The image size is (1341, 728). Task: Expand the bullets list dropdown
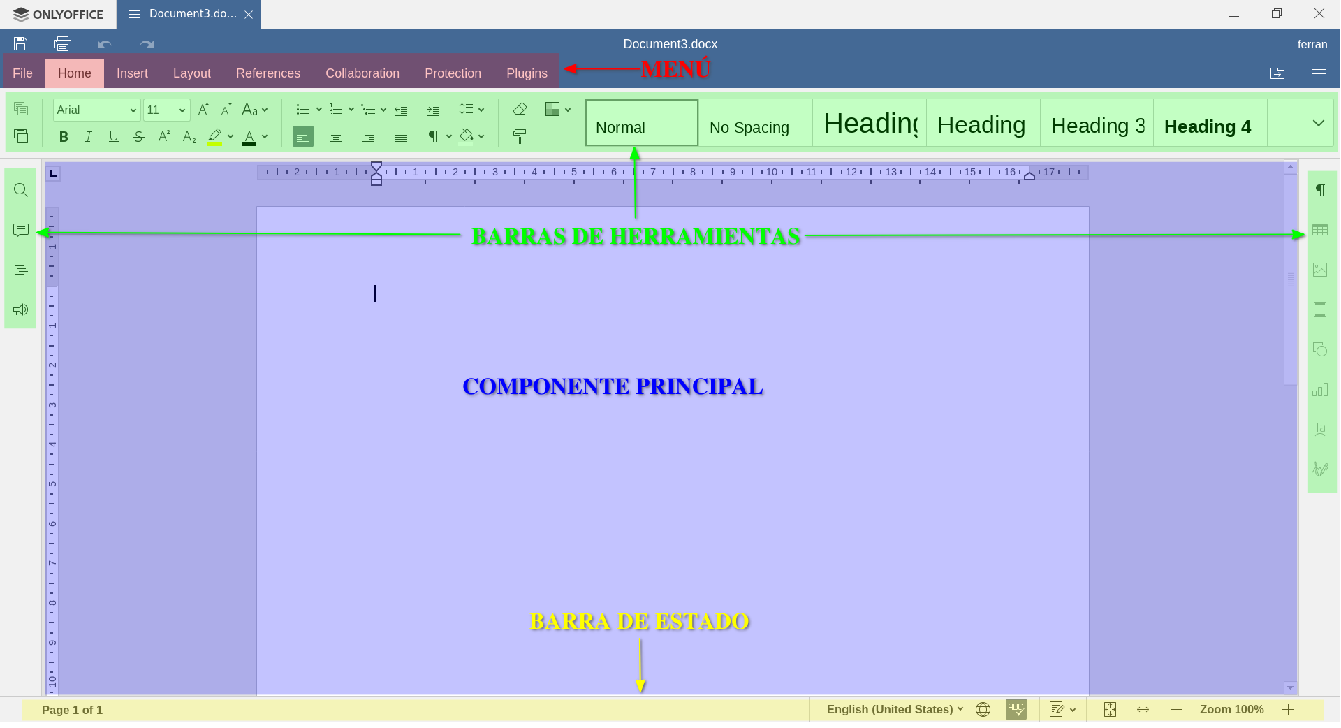319,110
